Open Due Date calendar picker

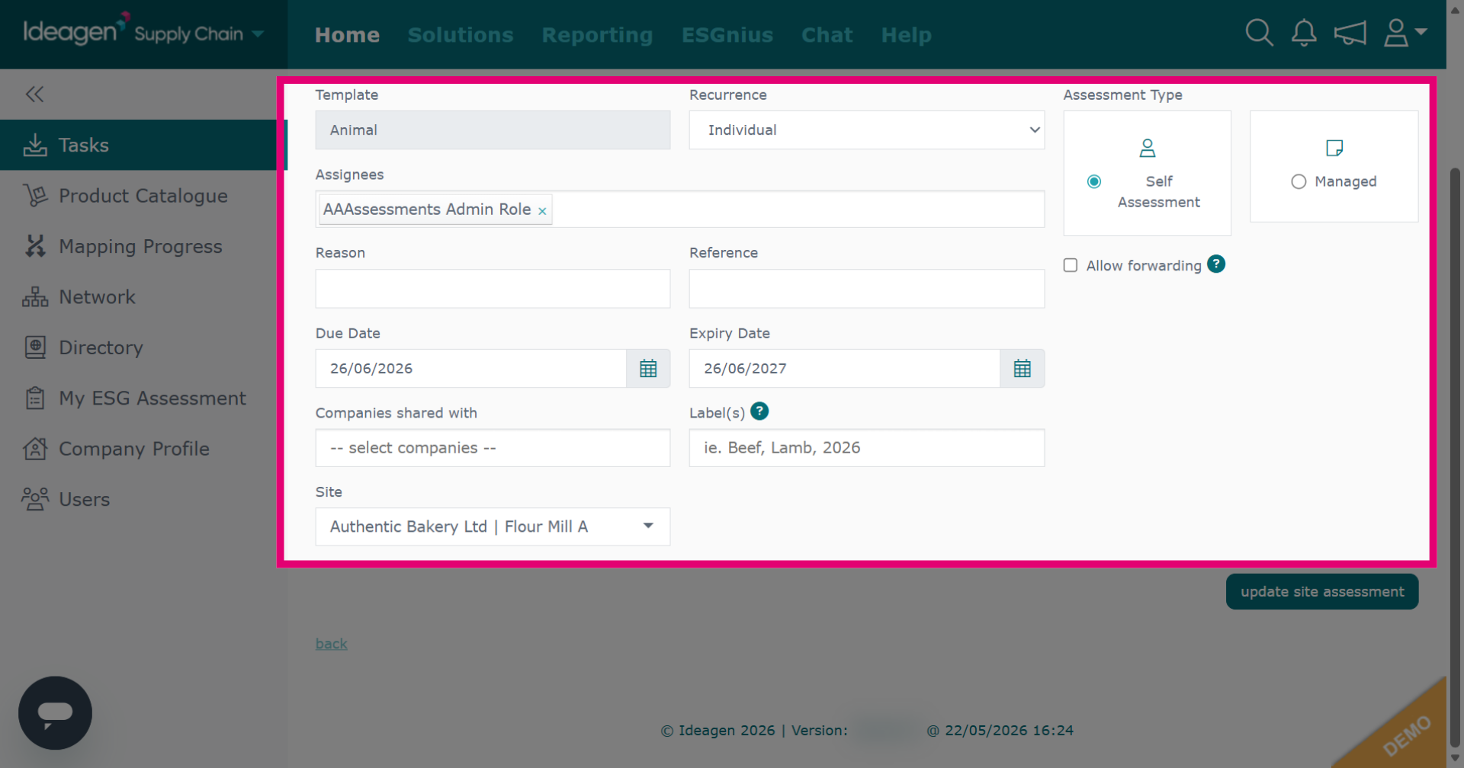tap(648, 369)
